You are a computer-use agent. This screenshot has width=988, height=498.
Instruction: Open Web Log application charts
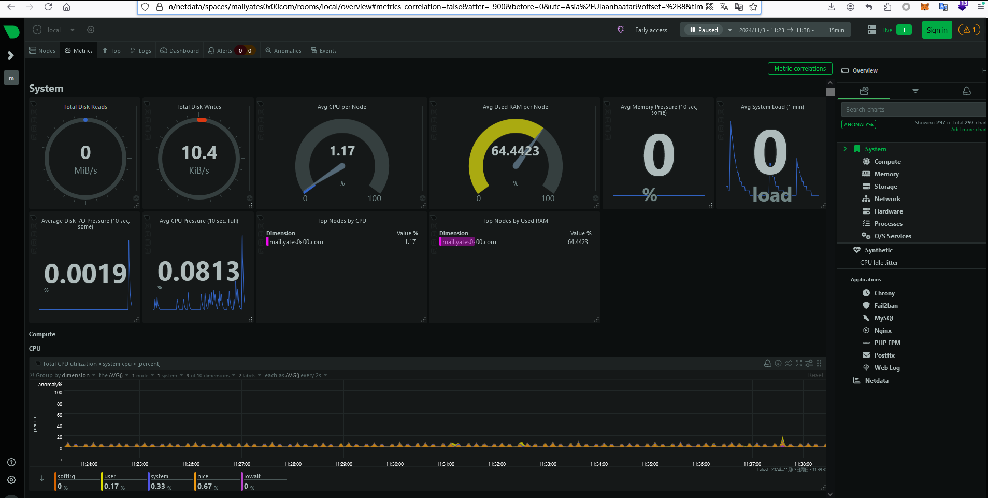click(887, 368)
